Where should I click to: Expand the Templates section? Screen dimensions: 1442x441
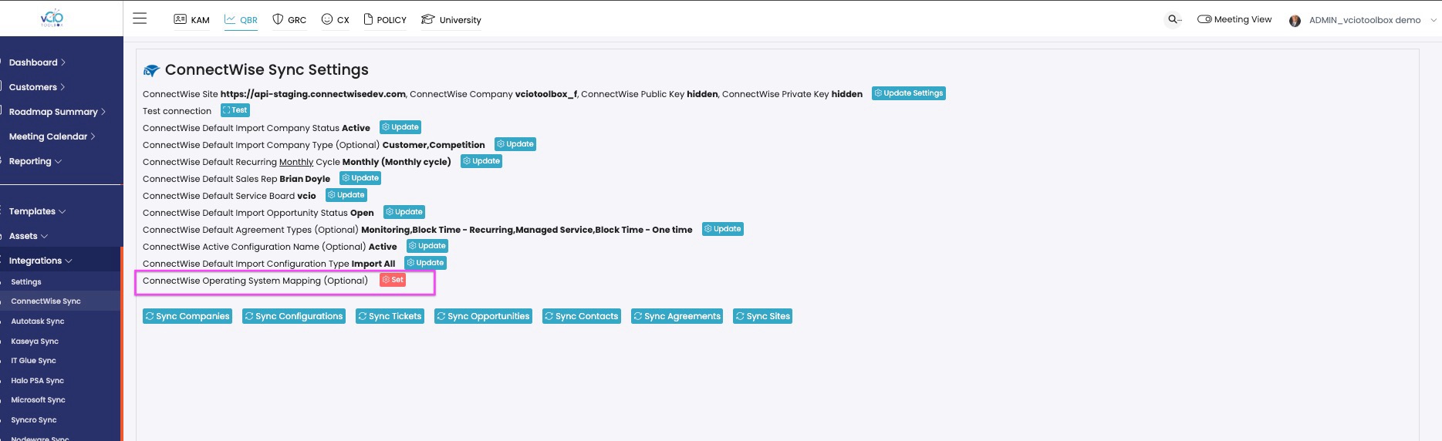click(37, 211)
